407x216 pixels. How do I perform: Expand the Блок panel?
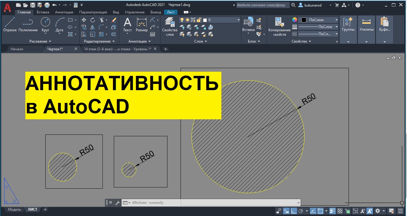pos(254,41)
